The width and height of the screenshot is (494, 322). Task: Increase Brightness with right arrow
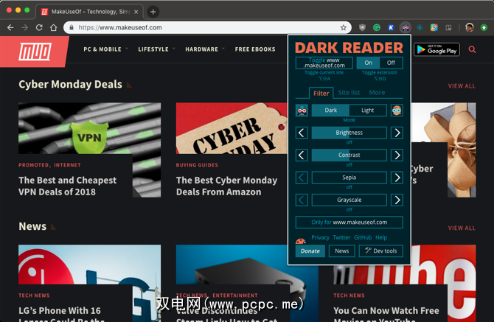(397, 133)
